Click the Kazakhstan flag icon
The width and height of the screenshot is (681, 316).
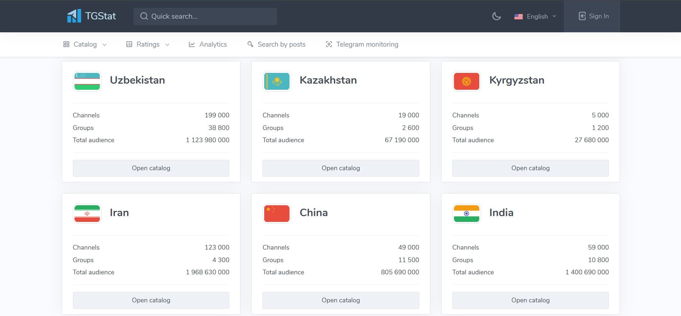coord(277,81)
